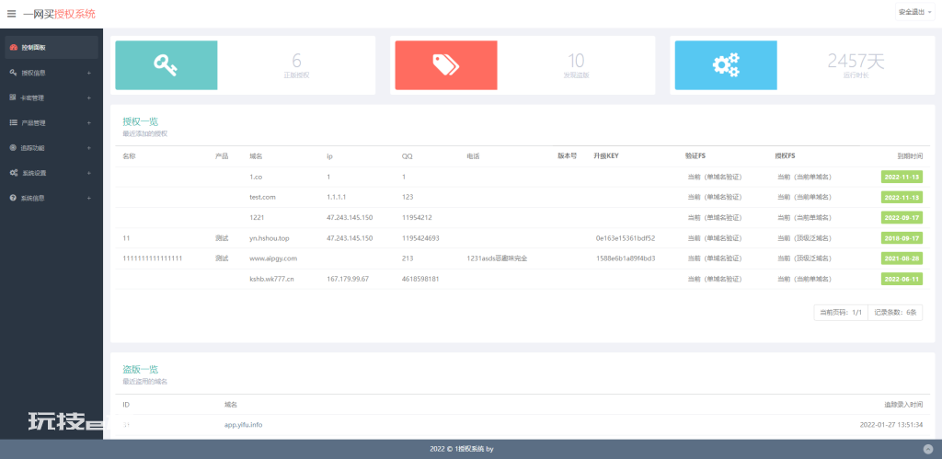This screenshot has height=459, width=942.
Task: Click the 控制面板 dashboard icon
Action: coord(13,48)
